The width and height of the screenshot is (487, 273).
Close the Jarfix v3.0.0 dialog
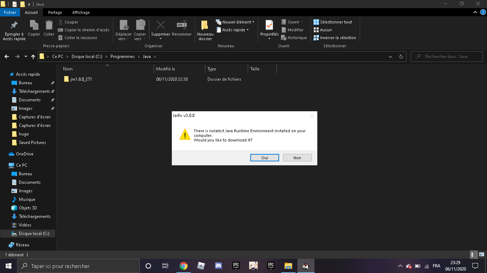point(312,116)
